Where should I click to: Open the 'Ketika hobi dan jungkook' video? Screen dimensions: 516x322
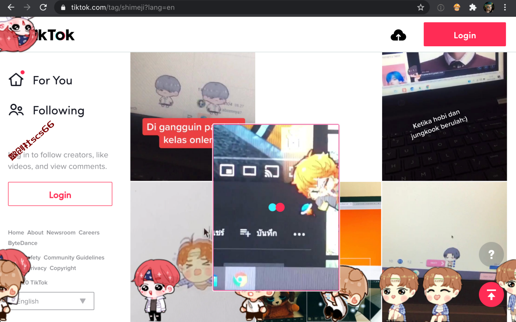444,116
